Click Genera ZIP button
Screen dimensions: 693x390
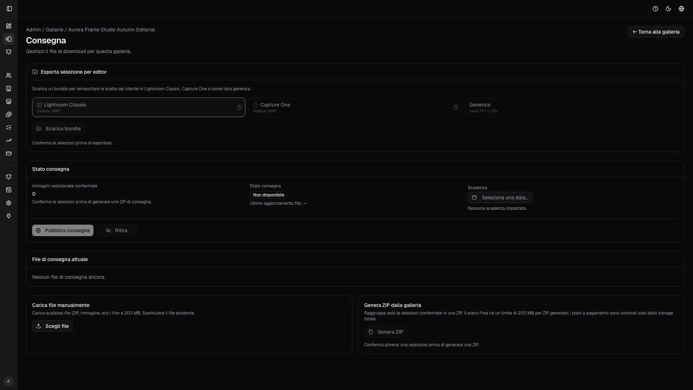point(385,332)
